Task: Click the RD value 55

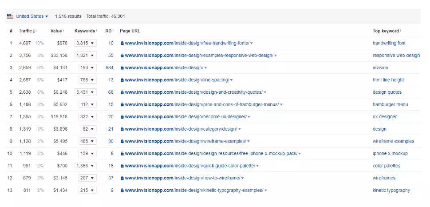Action: [111, 56]
